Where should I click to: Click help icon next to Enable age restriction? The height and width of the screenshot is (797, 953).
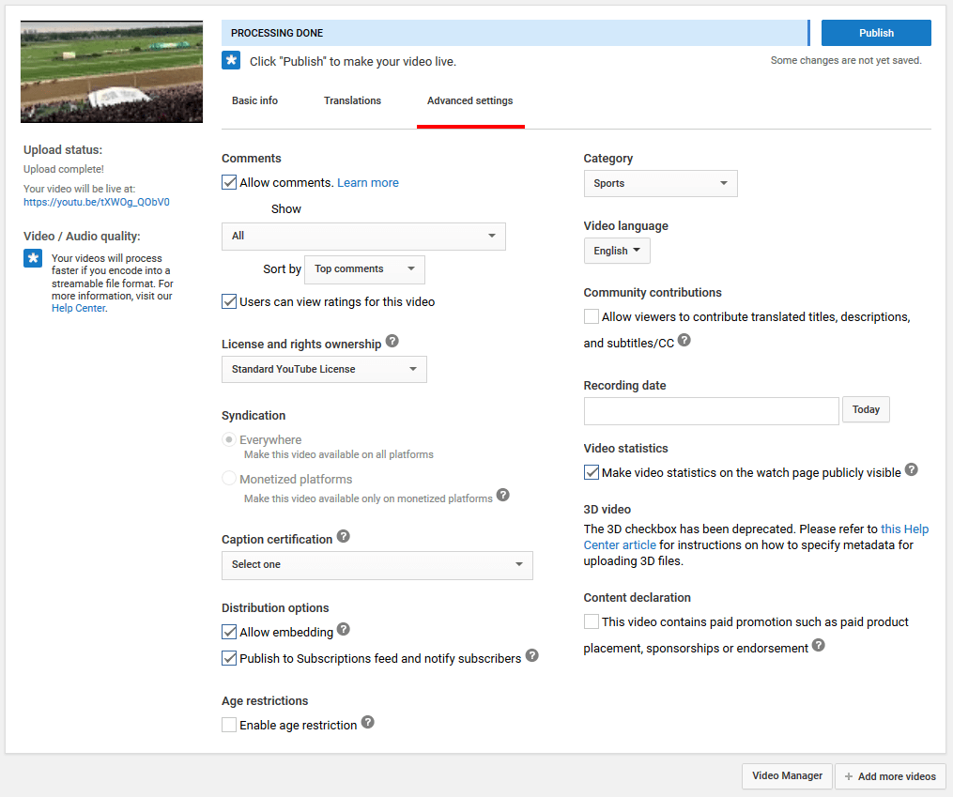tap(368, 722)
